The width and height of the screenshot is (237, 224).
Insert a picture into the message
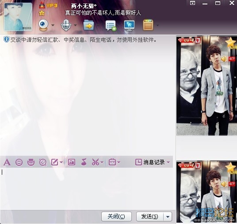coord(72,162)
